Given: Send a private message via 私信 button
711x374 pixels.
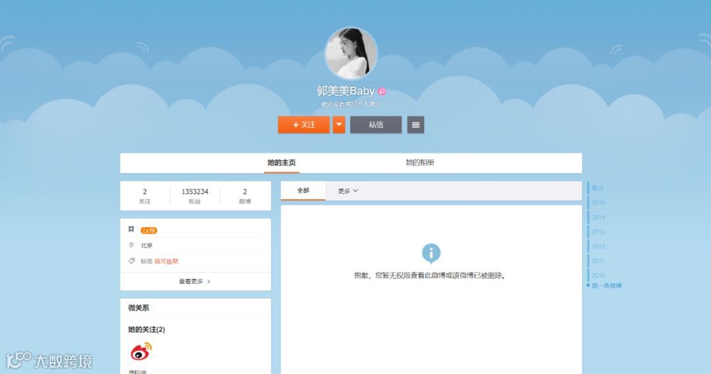Looking at the screenshot, I should (375, 124).
